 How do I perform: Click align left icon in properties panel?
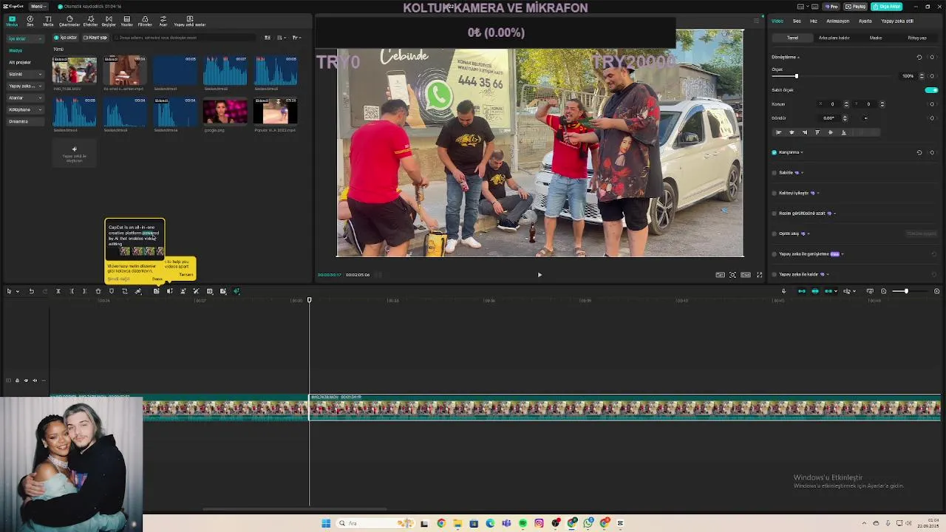pos(778,132)
